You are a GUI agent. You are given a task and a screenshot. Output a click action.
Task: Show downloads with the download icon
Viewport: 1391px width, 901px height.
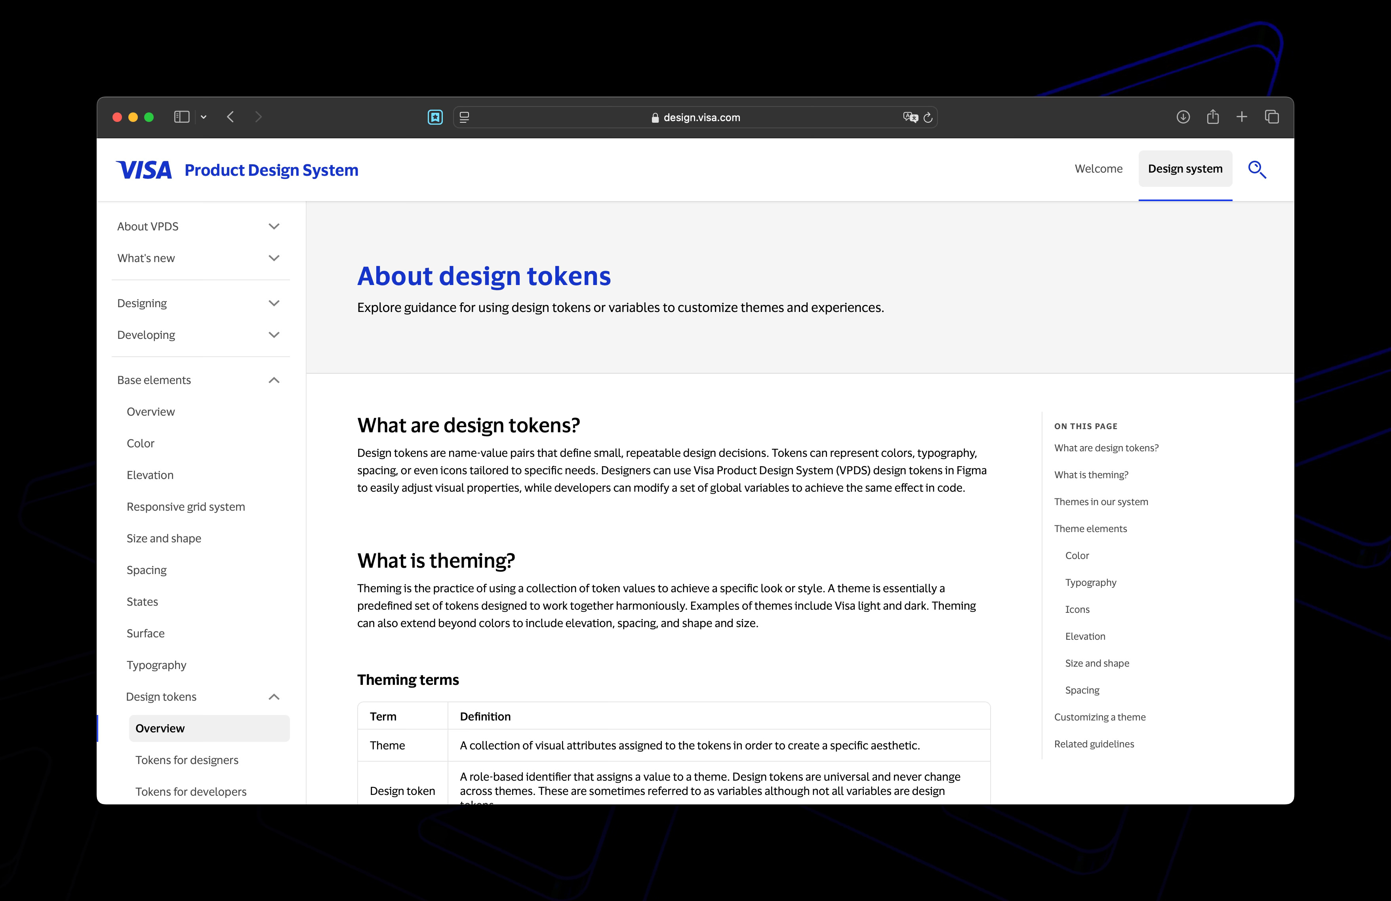click(1183, 117)
